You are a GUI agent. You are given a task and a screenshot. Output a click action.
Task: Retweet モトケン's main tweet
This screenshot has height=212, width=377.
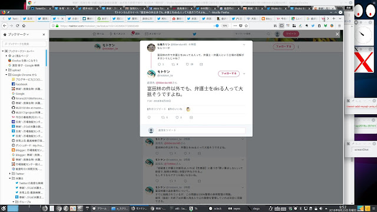[164, 117]
